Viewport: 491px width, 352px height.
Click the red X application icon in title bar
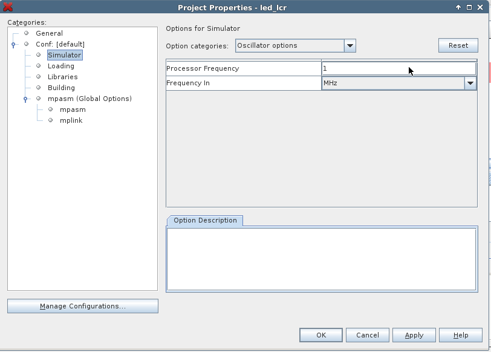8,7
